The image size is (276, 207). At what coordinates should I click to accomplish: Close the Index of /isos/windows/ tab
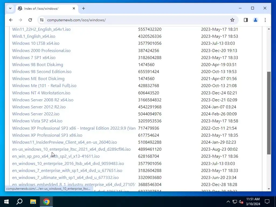(74, 8)
